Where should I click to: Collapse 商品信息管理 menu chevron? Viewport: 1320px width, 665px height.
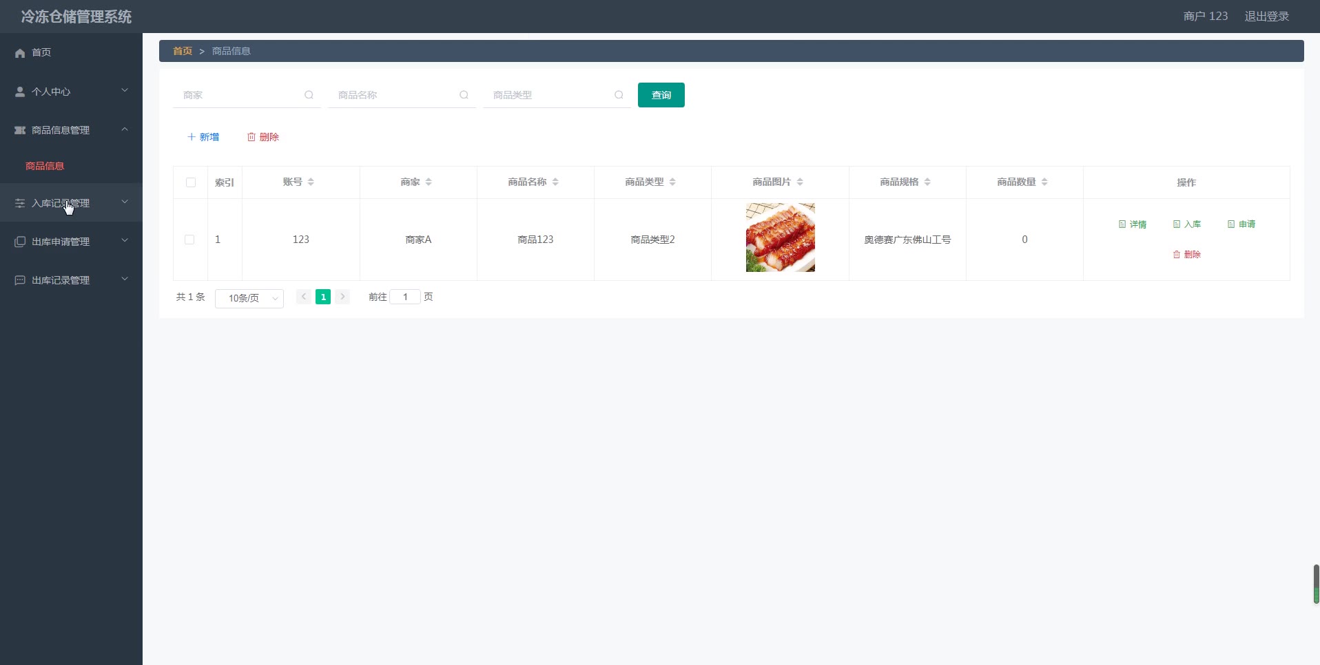click(125, 129)
